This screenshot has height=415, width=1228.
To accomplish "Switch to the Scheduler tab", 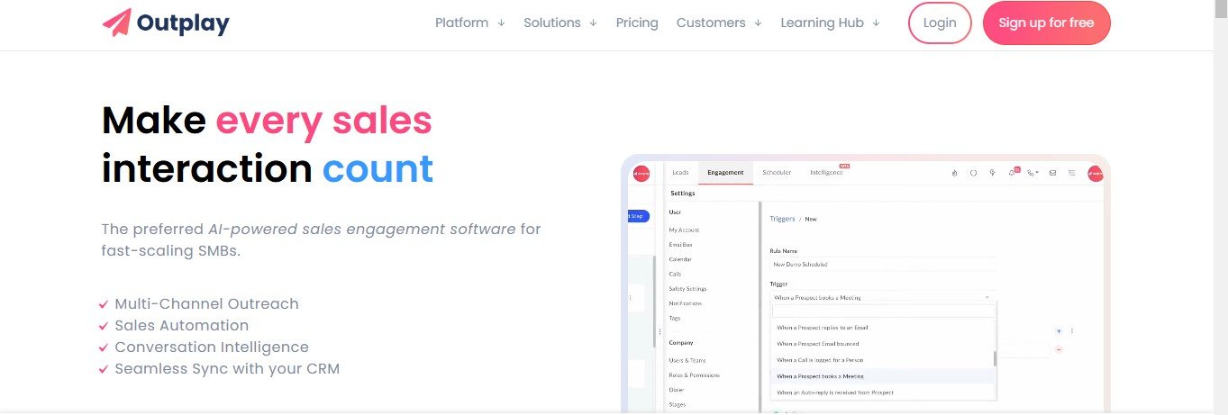I will pos(777,172).
